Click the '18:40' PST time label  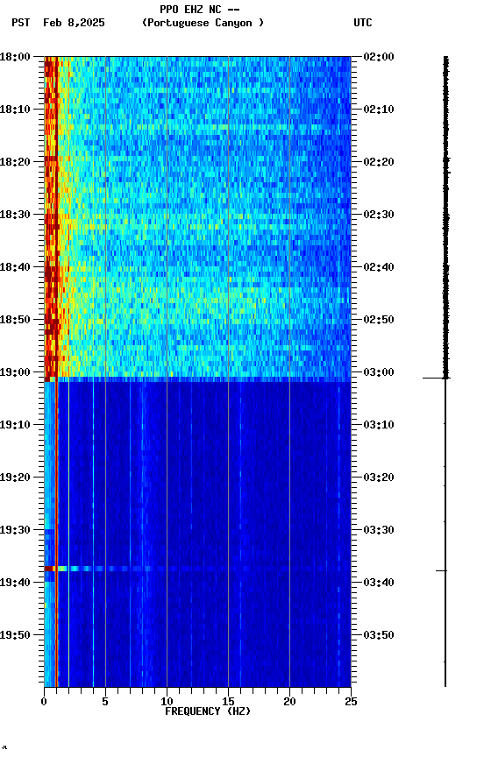(x=15, y=267)
